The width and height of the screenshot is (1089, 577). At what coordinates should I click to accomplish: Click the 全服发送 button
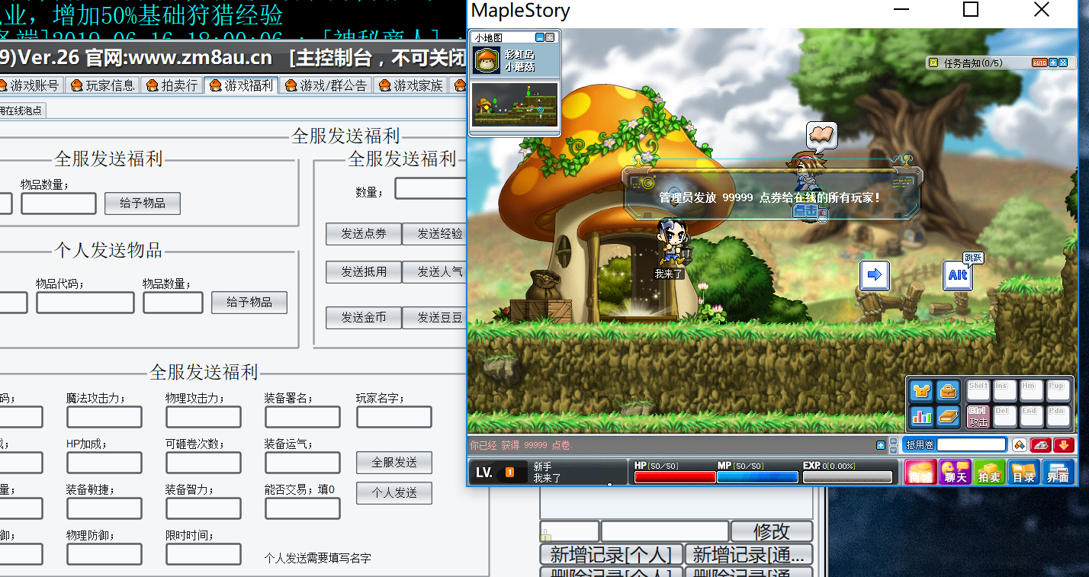point(394,463)
